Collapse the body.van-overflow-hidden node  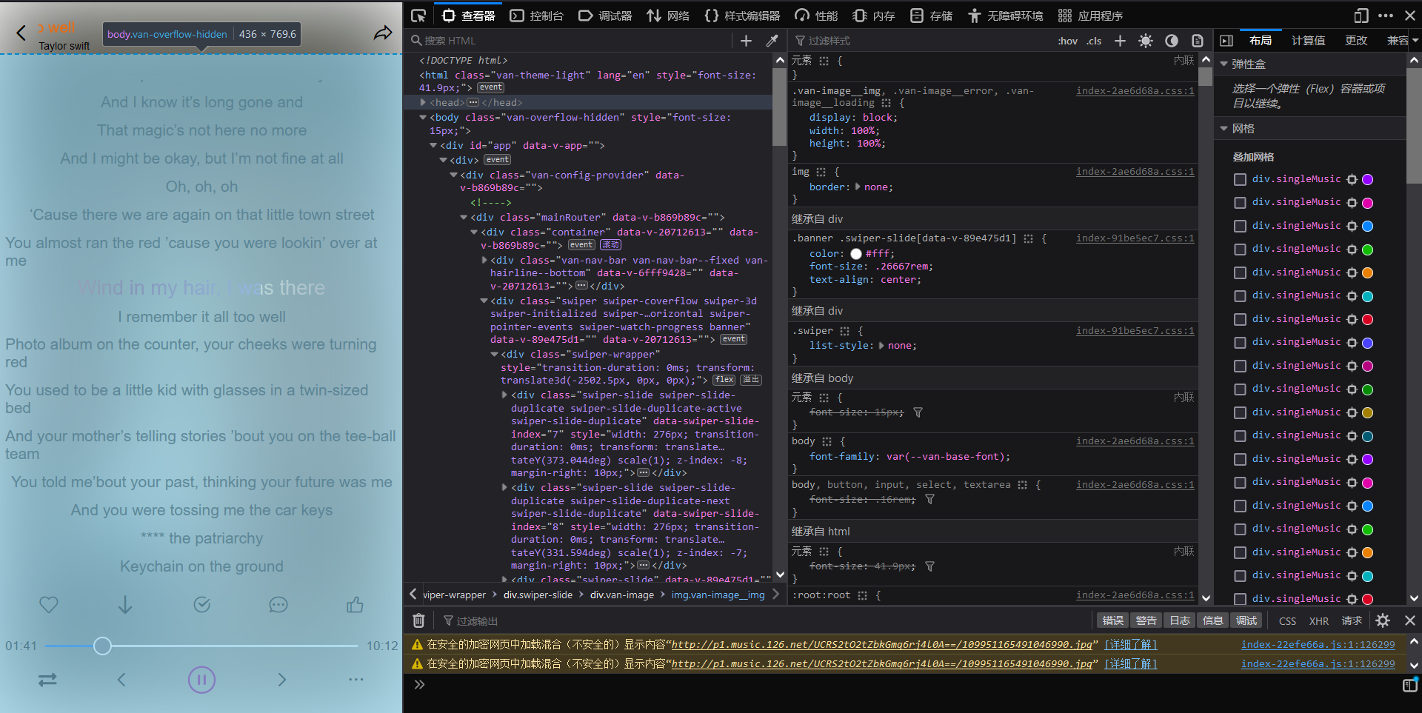(x=423, y=117)
